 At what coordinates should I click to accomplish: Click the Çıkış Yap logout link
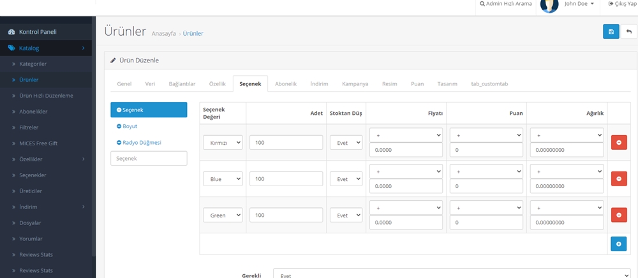[621, 4]
